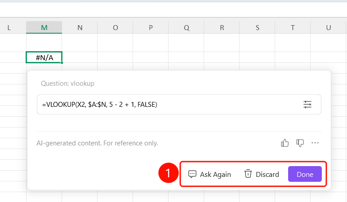Click the VLOOKUP formula field
347x202 pixels.
pyautogui.click(x=179, y=104)
